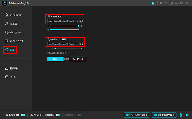Click the minus icon for headphone volume
The width and height of the screenshot is (192, 119).
(x=48, y=49)
